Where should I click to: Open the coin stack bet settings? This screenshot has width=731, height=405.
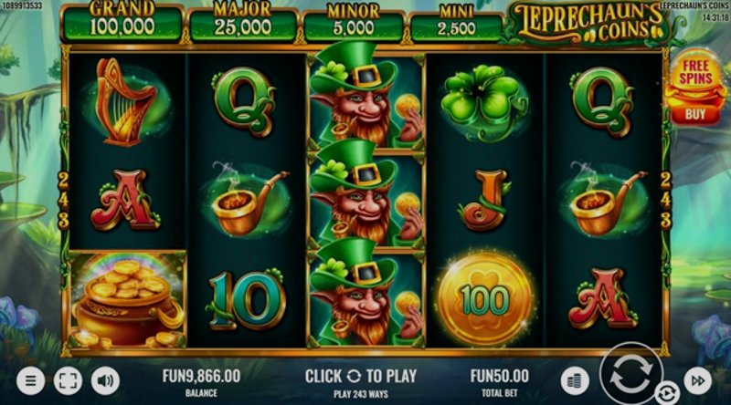575,380
